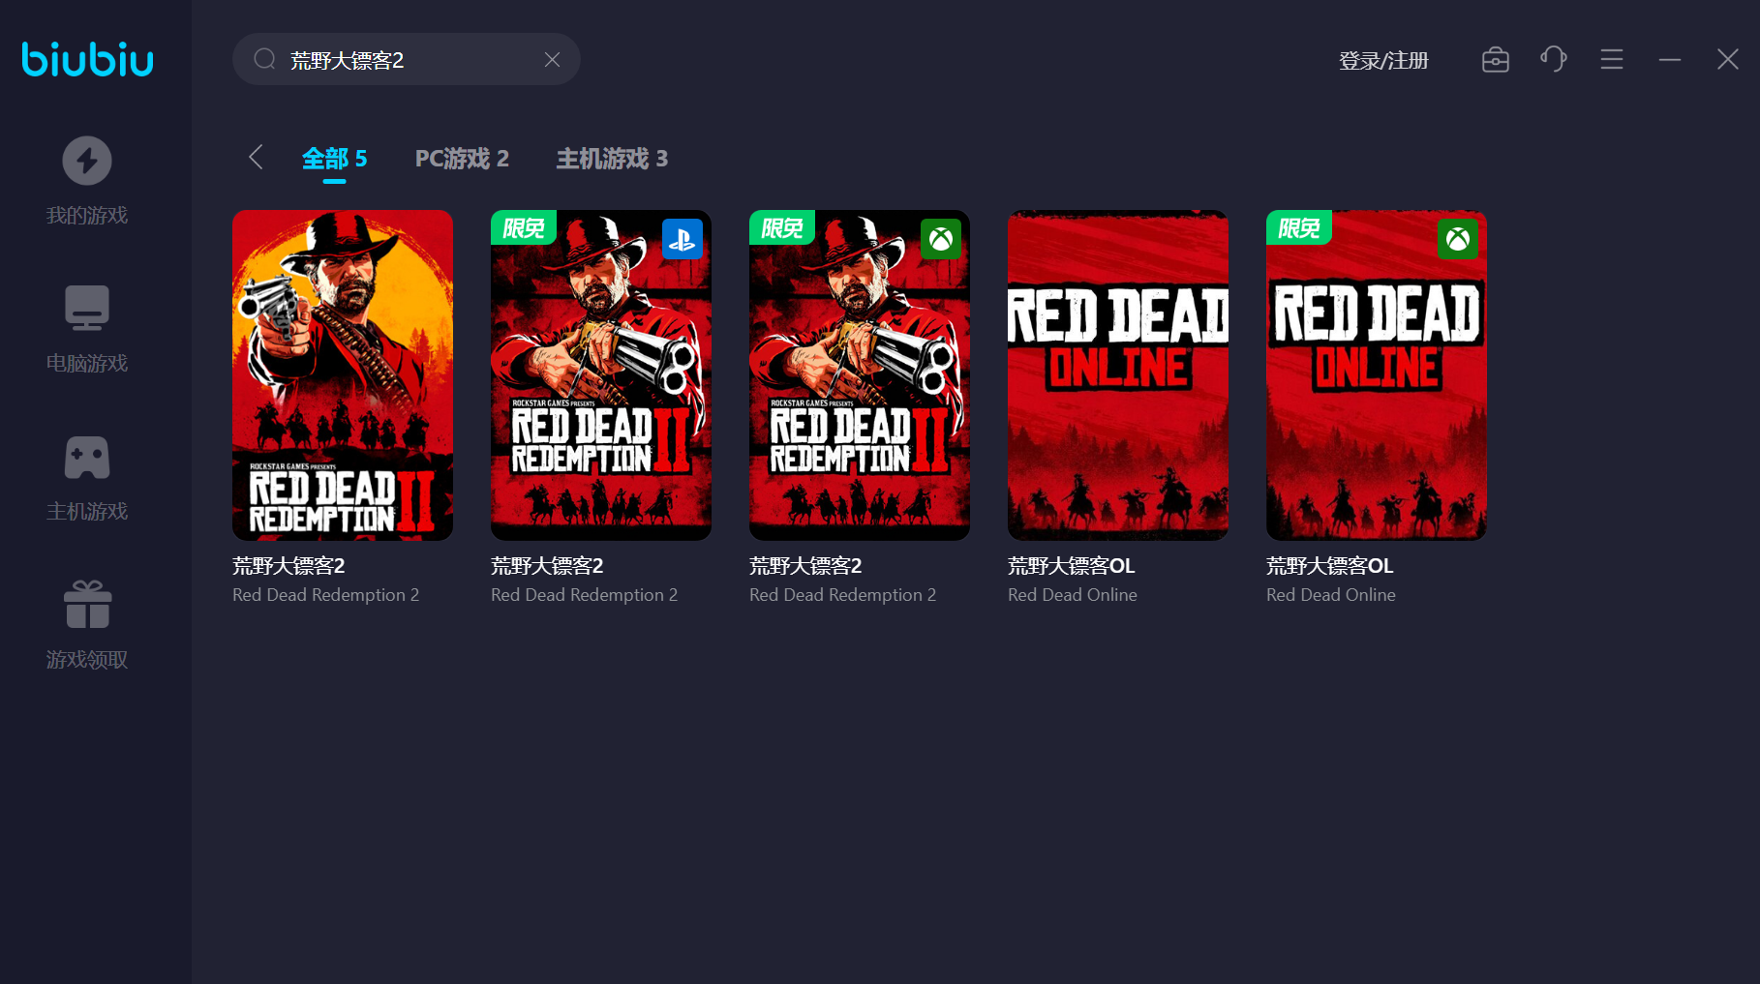The height and width of the screenshot is (984, 1760).
Task: Click the biubiu logo
Action: click(87, 59)
